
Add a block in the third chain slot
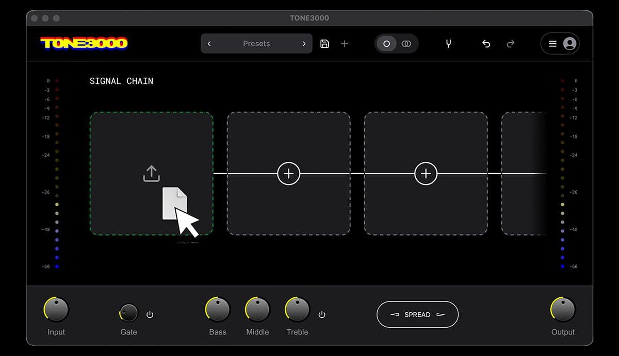426,174
